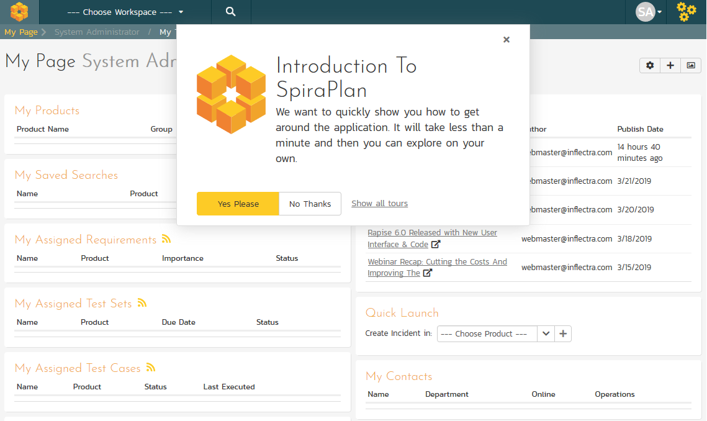Click the My Assigned Test Cases heading

[x=78, y=368]
